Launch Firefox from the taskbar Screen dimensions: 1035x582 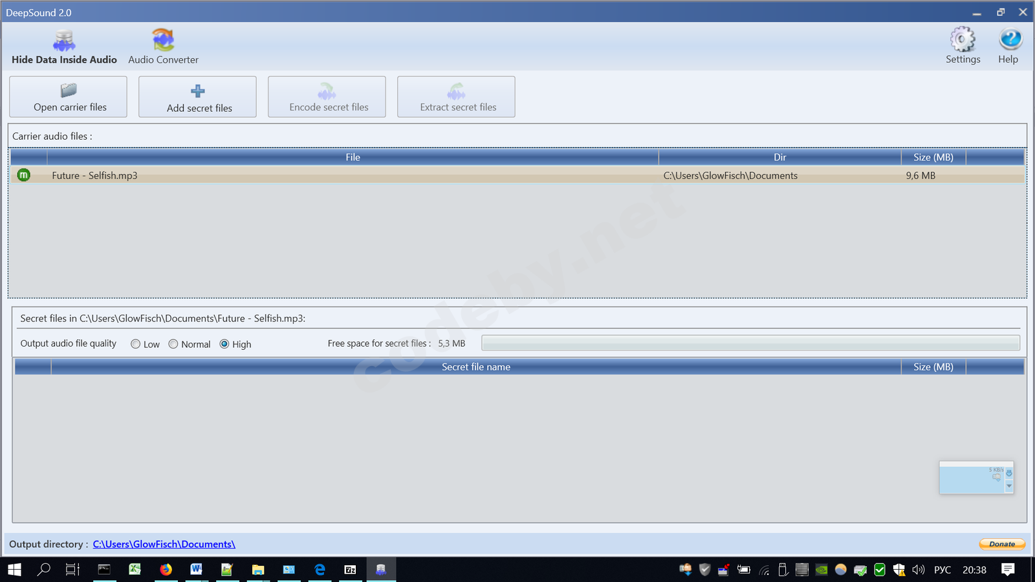pos(166,570)
